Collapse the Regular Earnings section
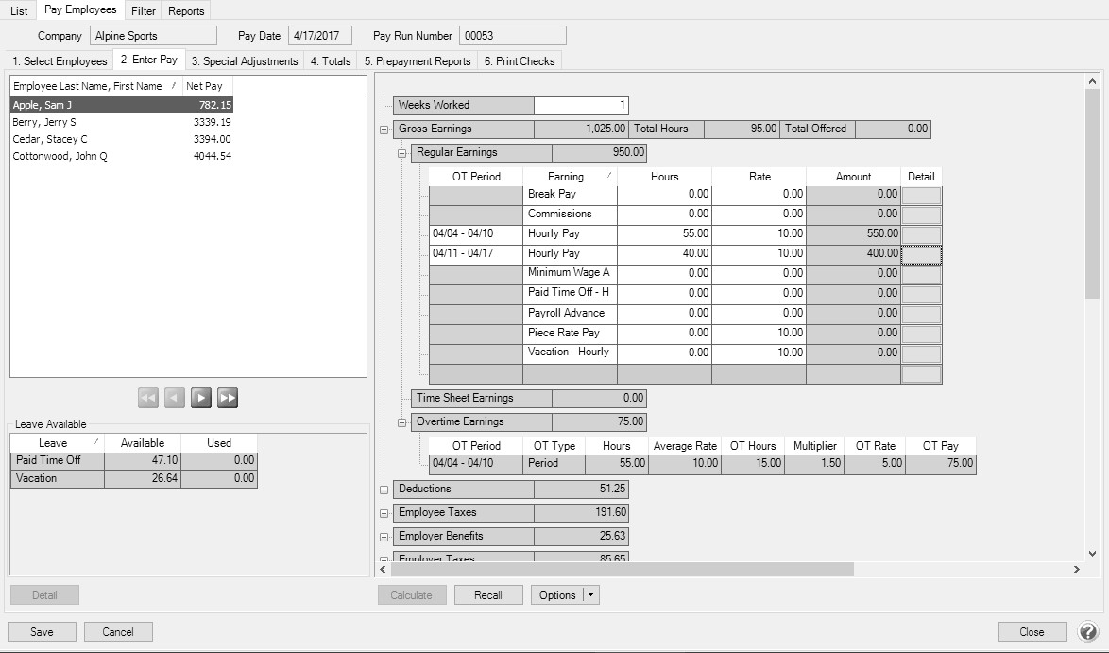1109x653 pixels. [x=402, y=153]
